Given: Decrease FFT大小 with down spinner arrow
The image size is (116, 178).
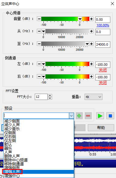Looking at the screenshot, I should point(50,98).
